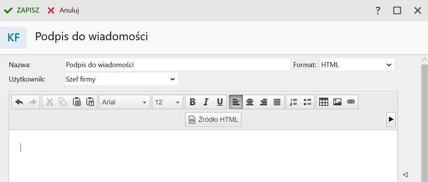Open the font size 12 dropdown
The width and height of the screenshot is (428, 182).
point(168,102)
